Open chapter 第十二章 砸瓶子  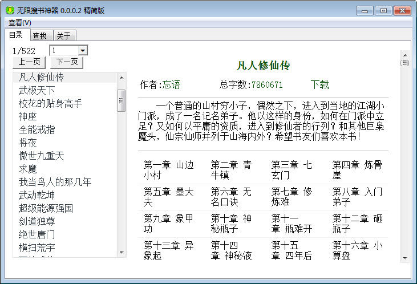[x=357, y=224]
